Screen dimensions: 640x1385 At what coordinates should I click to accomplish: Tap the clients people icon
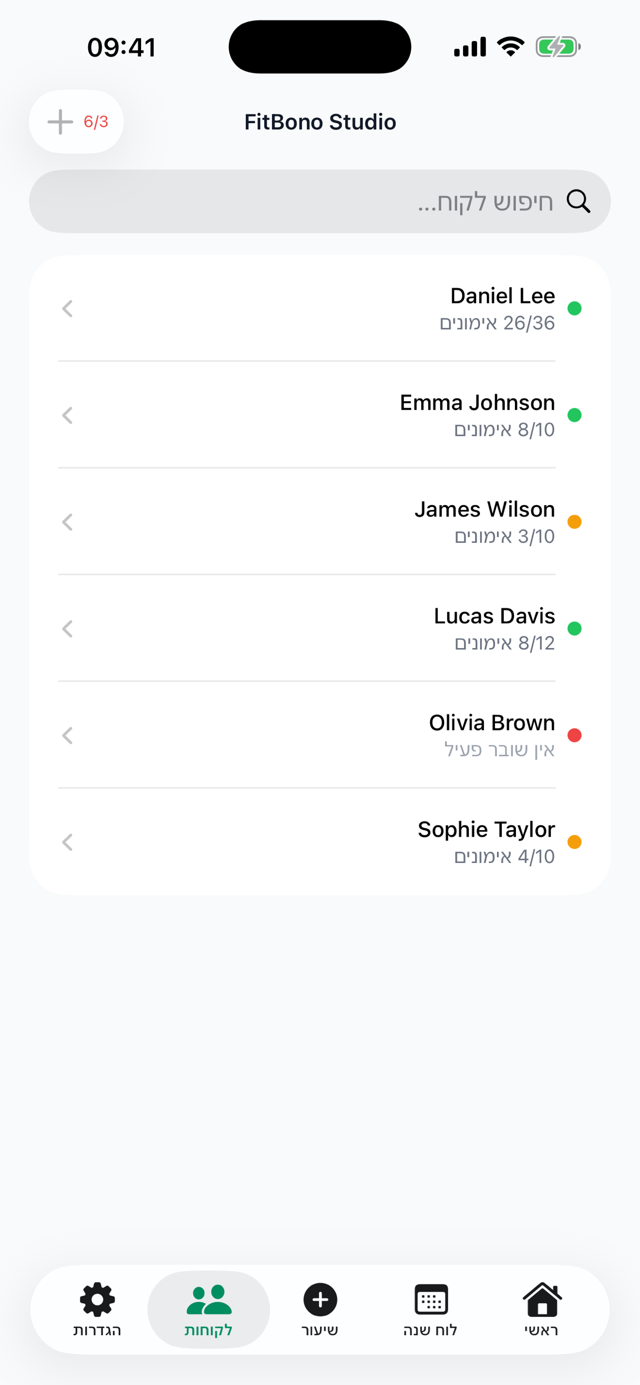click(x=208, y=1300)
